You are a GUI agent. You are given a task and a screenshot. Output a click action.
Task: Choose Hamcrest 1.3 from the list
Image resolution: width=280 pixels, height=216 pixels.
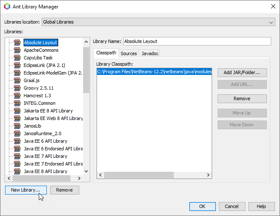[x=38, y=96]
